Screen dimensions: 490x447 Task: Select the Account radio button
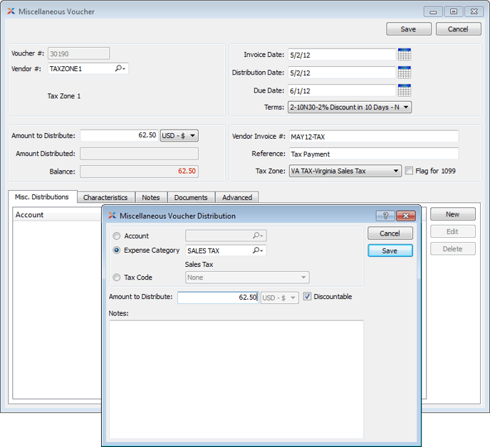click(117, 236)
